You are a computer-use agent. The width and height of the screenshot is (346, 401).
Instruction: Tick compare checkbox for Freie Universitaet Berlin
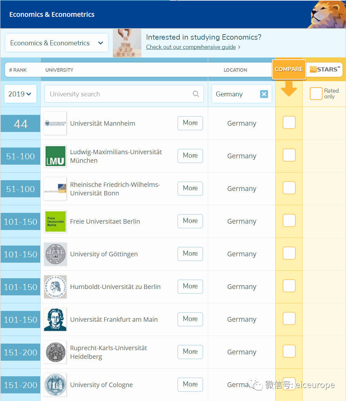click(289, 220)
